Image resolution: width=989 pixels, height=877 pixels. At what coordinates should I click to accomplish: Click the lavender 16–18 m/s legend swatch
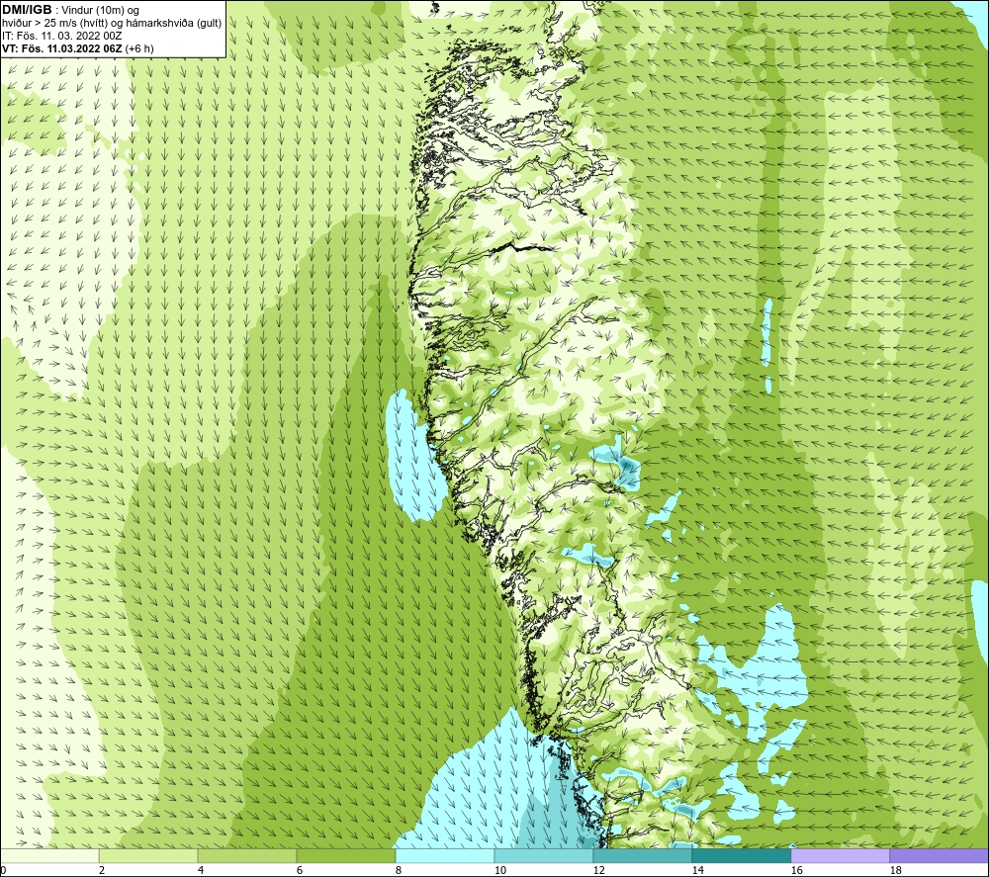[x=840, y=855]
